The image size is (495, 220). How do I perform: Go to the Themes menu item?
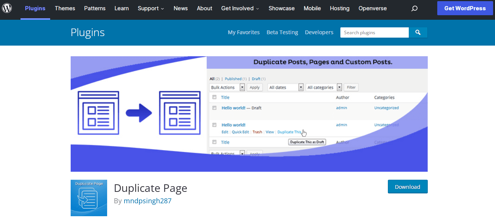click(x=65, y=8)
